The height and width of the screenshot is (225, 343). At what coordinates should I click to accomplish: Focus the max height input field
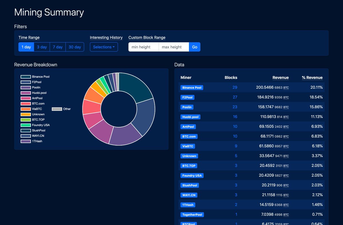(x=174, y=47)
